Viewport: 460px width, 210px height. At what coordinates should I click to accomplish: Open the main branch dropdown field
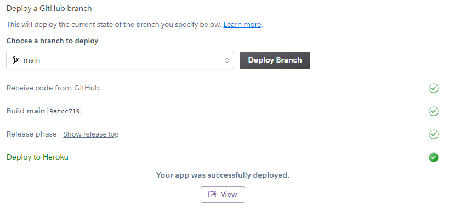pos(120,60)
